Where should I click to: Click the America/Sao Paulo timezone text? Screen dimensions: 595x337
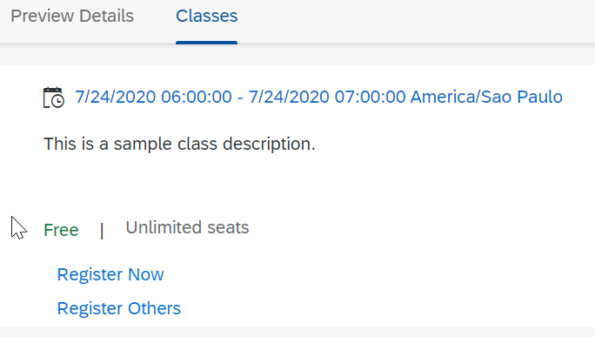pos(486,97)
